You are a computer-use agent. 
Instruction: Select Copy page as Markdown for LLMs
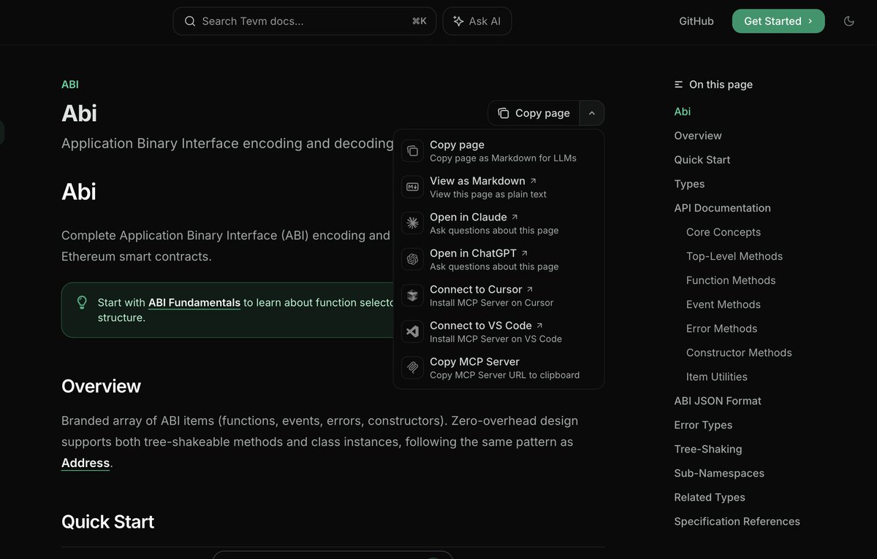click(x=498, y=151)
